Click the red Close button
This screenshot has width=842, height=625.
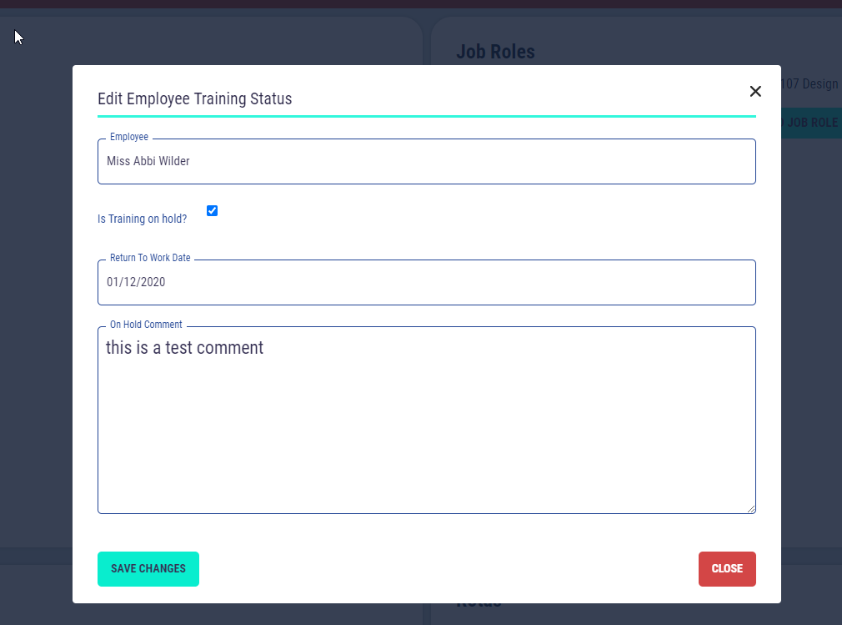[727, 569]
